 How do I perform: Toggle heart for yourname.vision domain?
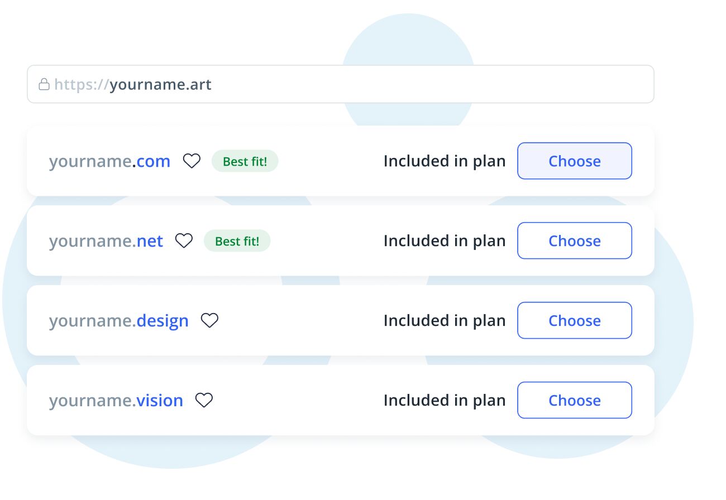(x=204, y=401)
